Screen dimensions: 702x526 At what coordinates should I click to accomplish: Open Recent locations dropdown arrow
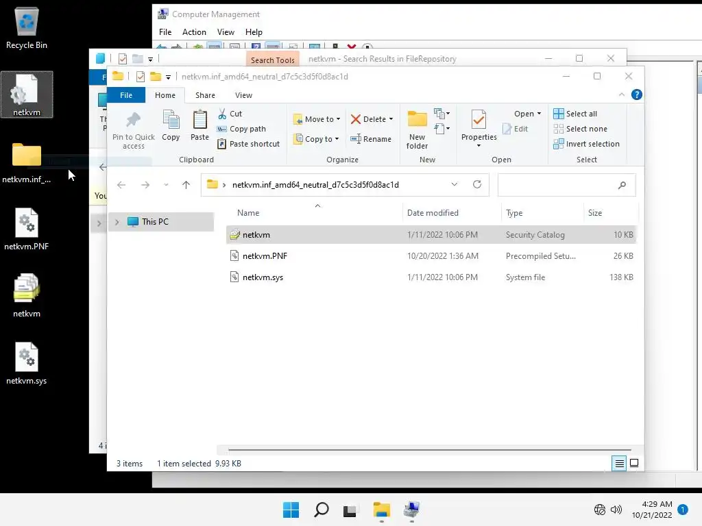click(x=166, y=185)
